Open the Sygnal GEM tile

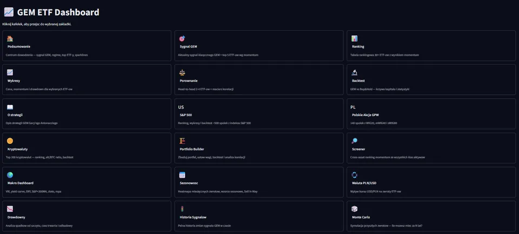(259, 46)
